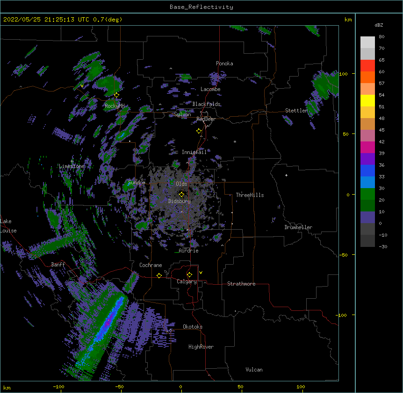Viewport: 403px width, 393px height.
Task: Click the Drumheller town label
Action: click(x=298, y=227)
